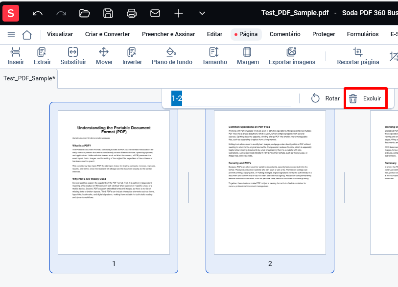The height and width of the screenshot is (287, 398).
Task: Click the Inverter pages tool
Action: point(132,56)
